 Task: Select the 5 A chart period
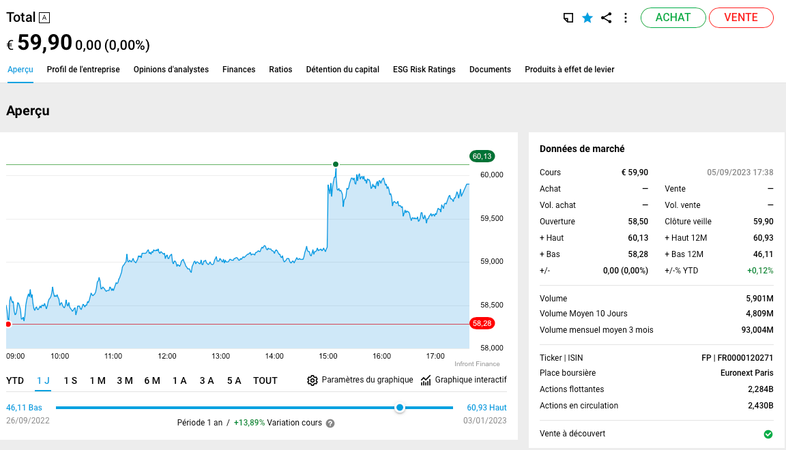[x=234, y=381]
